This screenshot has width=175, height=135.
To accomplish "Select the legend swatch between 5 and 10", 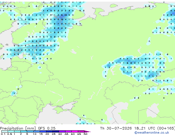I will click(30, 131).
